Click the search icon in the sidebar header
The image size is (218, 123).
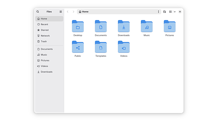[38, 12]
